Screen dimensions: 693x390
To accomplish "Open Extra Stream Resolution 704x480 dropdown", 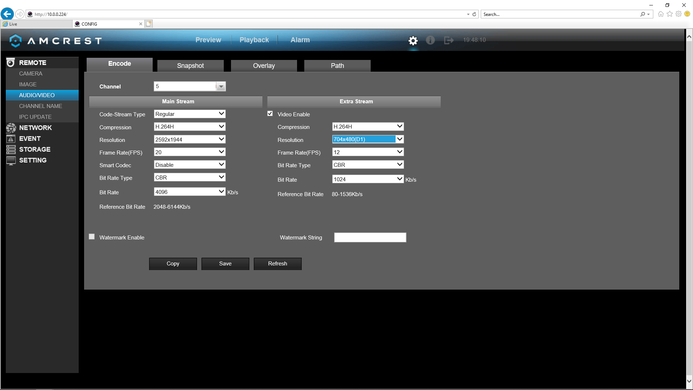I will click(368, 139).
